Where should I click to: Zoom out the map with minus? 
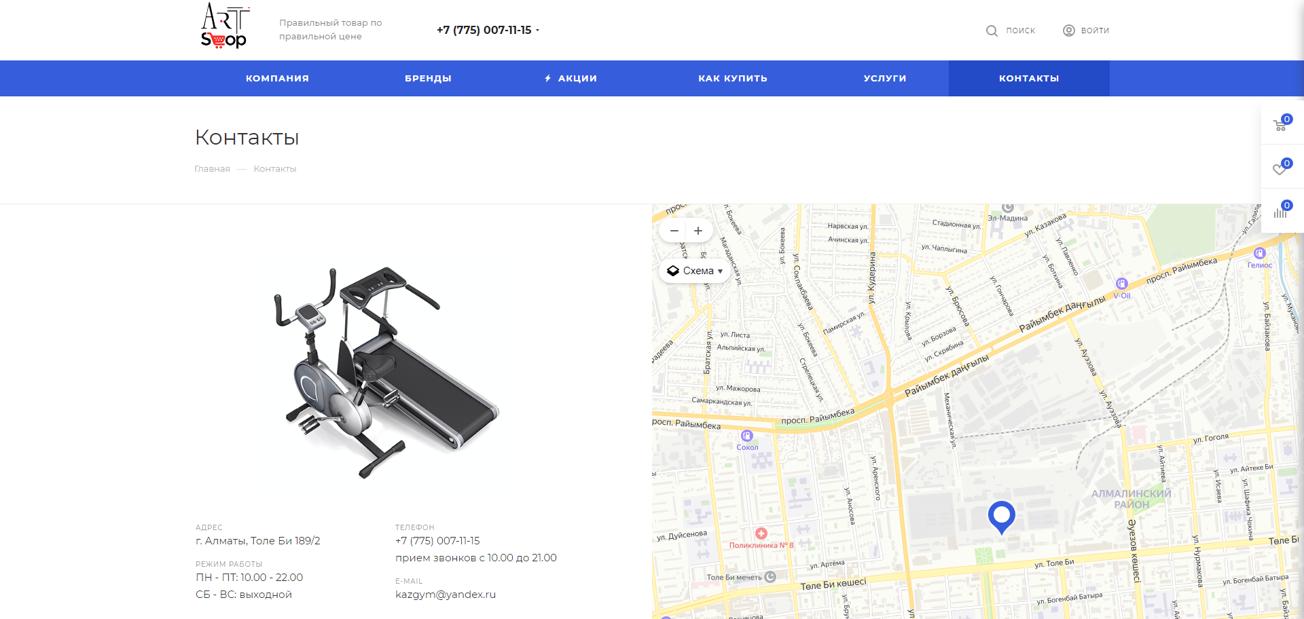click(674, 231)
